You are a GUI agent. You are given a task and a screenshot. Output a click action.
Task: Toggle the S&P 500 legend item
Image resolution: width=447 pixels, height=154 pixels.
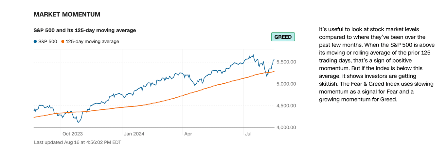coord(45,42)
